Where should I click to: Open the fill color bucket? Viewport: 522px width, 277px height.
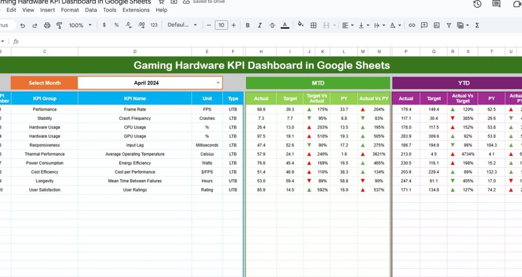301,25
